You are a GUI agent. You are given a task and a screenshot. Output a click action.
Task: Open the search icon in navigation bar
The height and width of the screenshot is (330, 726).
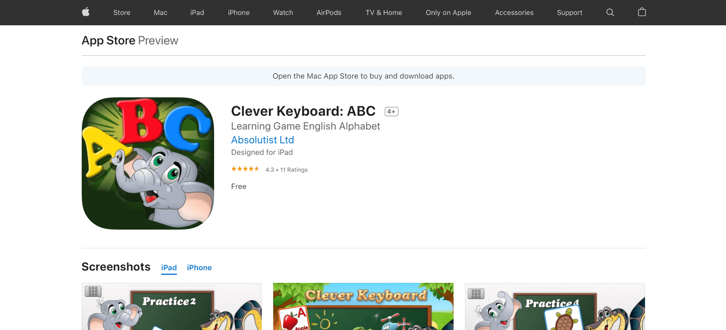point(610,12)
